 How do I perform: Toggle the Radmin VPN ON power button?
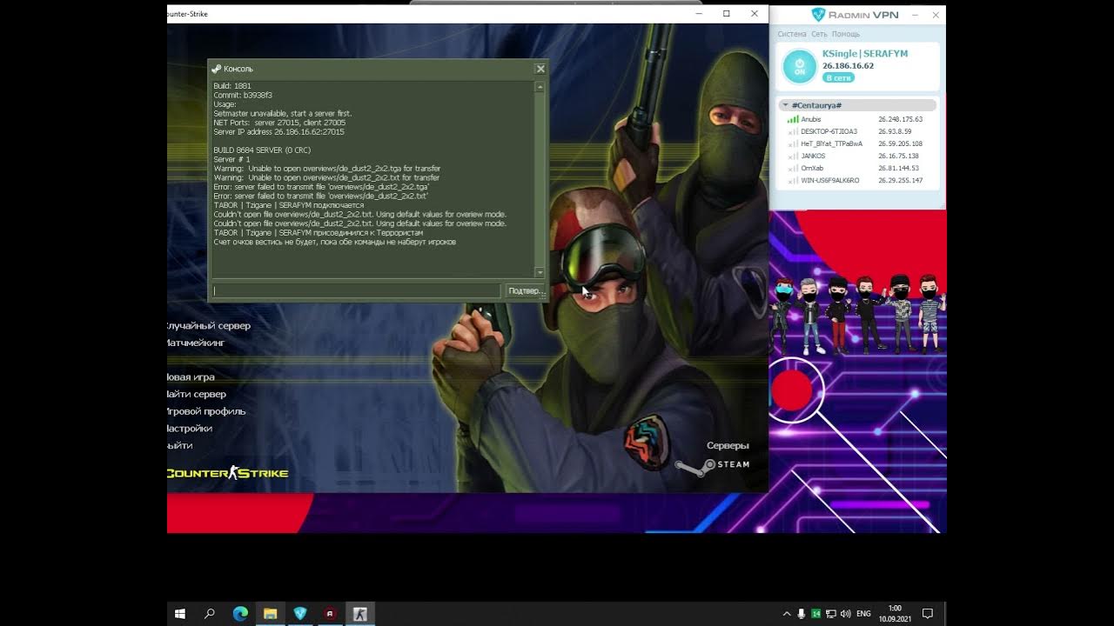799,66
